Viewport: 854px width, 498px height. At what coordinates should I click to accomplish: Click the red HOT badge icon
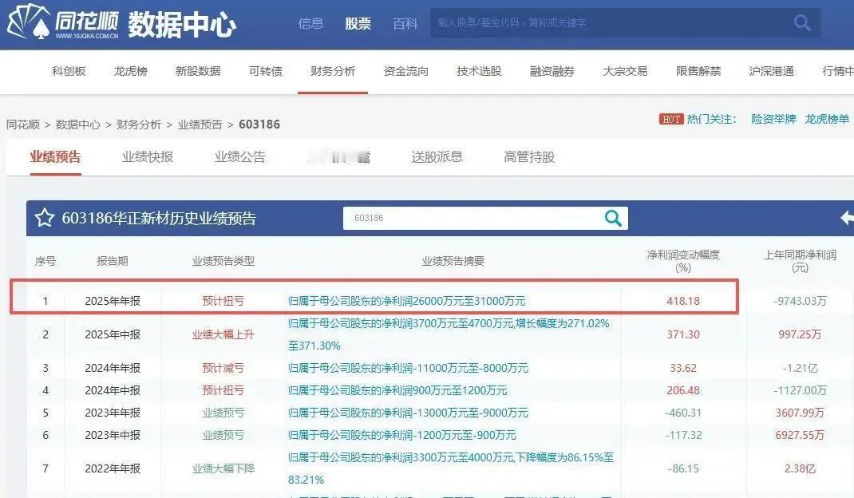tap(671, 119)
